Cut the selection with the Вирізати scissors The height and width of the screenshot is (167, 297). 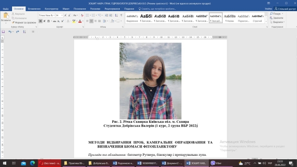(x=18, y=14)
